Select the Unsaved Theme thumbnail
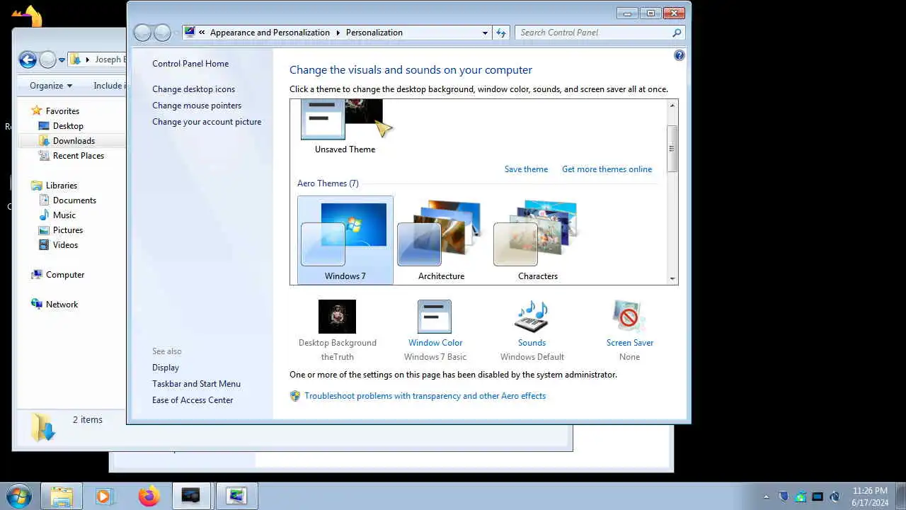 [345, 127]
